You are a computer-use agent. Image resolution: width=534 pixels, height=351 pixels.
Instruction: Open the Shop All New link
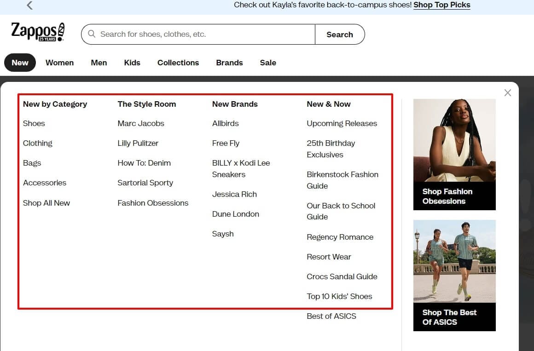click(x=46, y=203)
